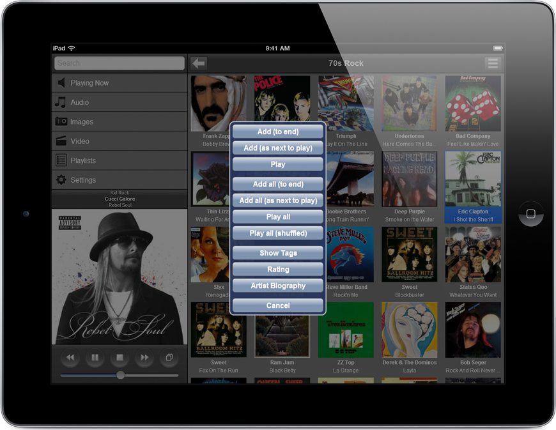This screenshot has width=556, height=430.
Task: Choose Show Tags
Action: coord(278,253)
